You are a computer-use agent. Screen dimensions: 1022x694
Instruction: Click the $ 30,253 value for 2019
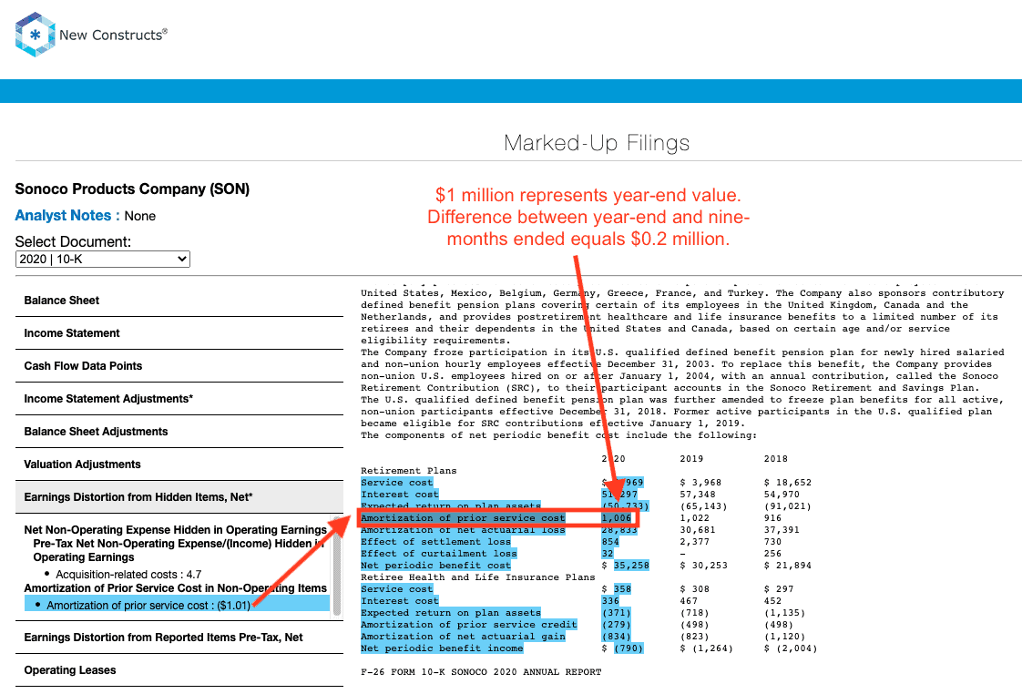pos(704,565)
